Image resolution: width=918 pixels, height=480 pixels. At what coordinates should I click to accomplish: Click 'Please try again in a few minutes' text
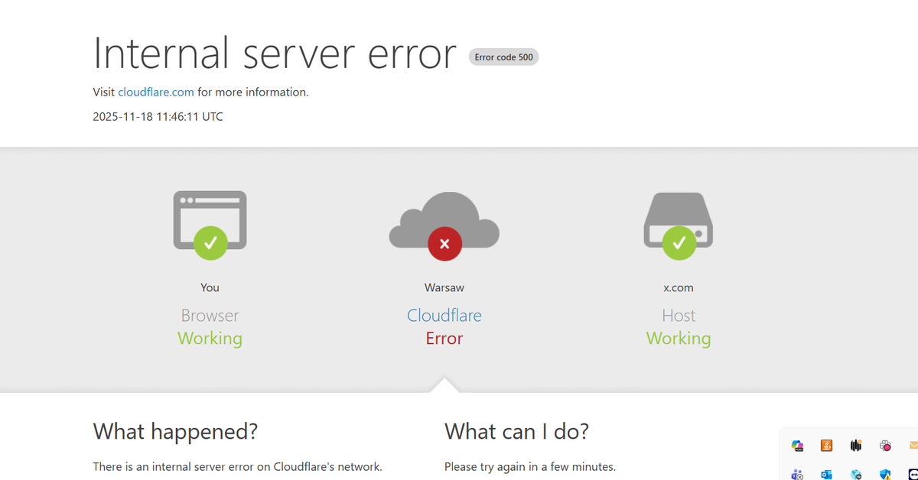pyautogui.click(x=530, y=466)
